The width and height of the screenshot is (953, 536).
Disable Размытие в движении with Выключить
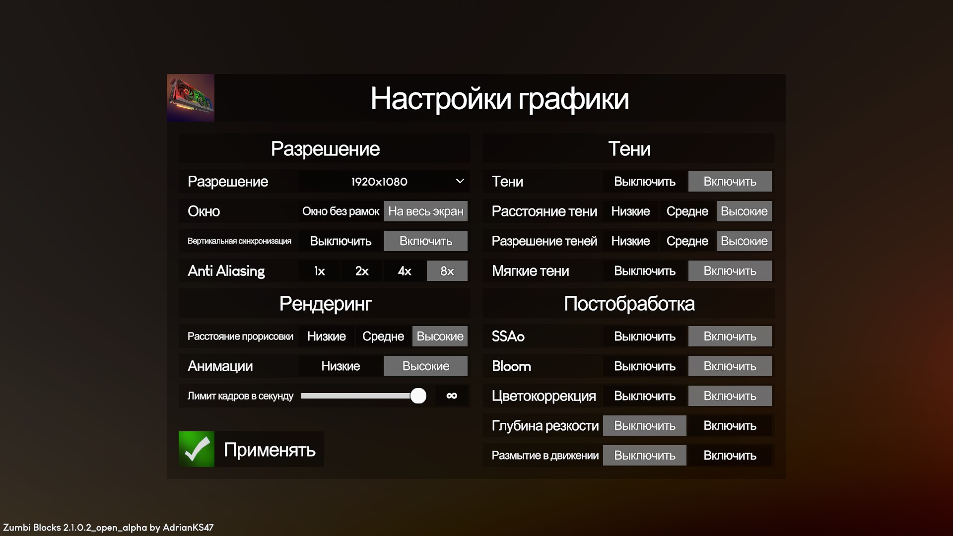click(x=645, y=456)
